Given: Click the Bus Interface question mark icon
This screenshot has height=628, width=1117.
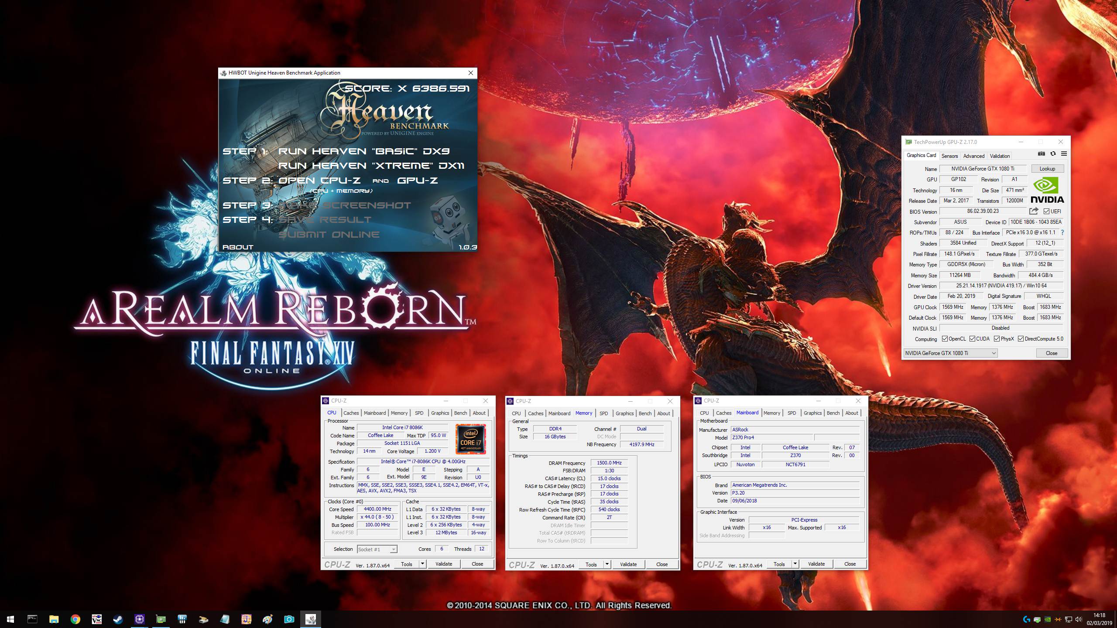Looking at the screenshot, I should 1062,232.
